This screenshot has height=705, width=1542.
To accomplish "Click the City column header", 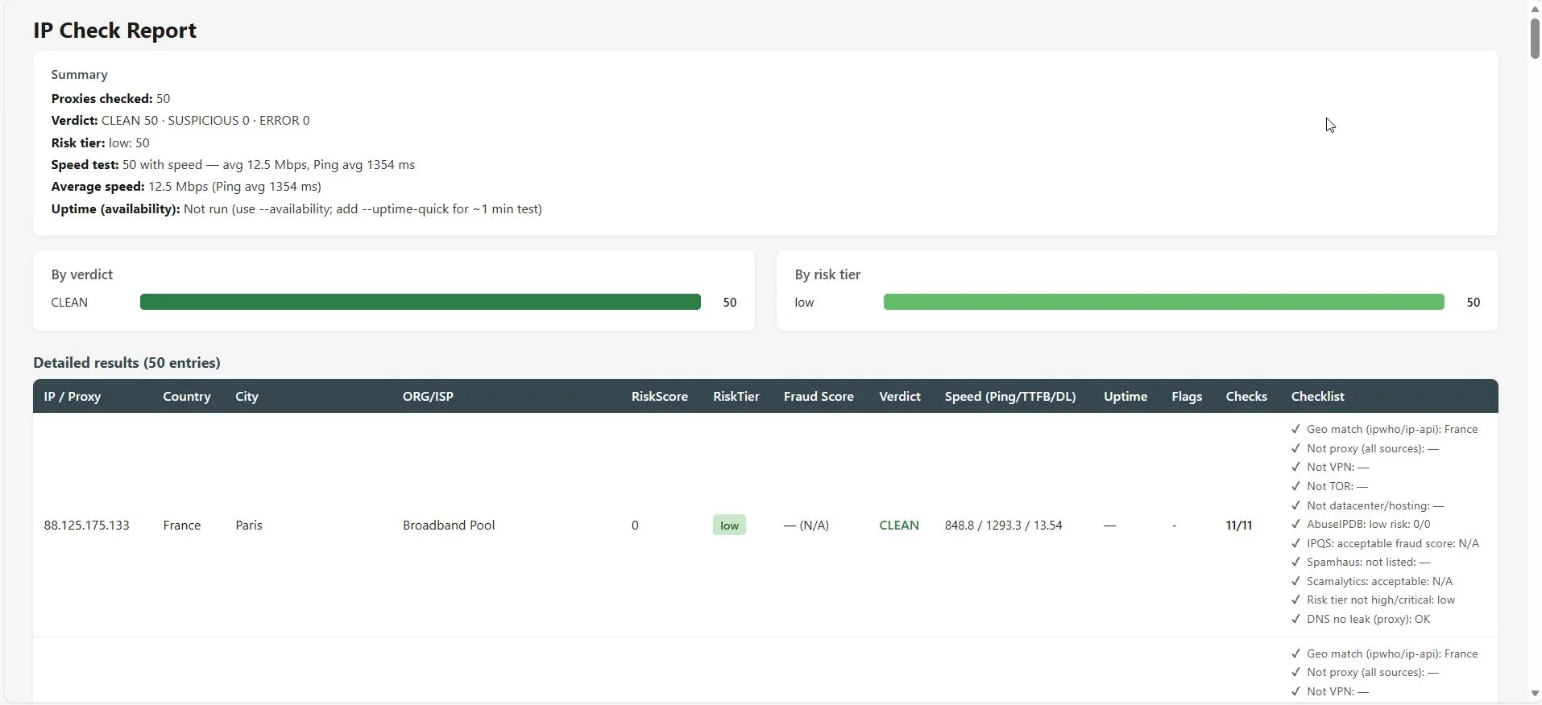I will tap(247, 396).
